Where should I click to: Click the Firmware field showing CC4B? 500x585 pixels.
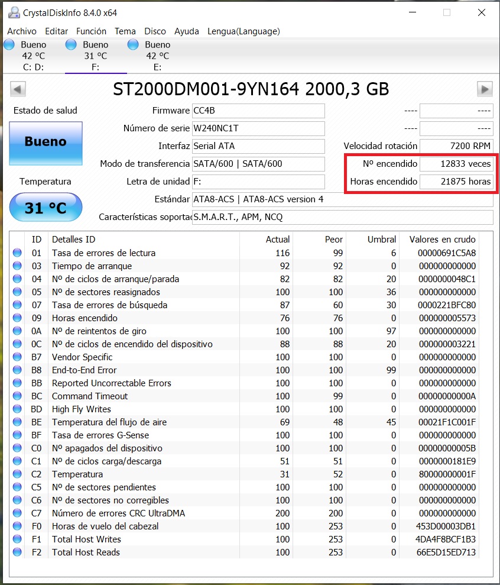click(258, 111)
